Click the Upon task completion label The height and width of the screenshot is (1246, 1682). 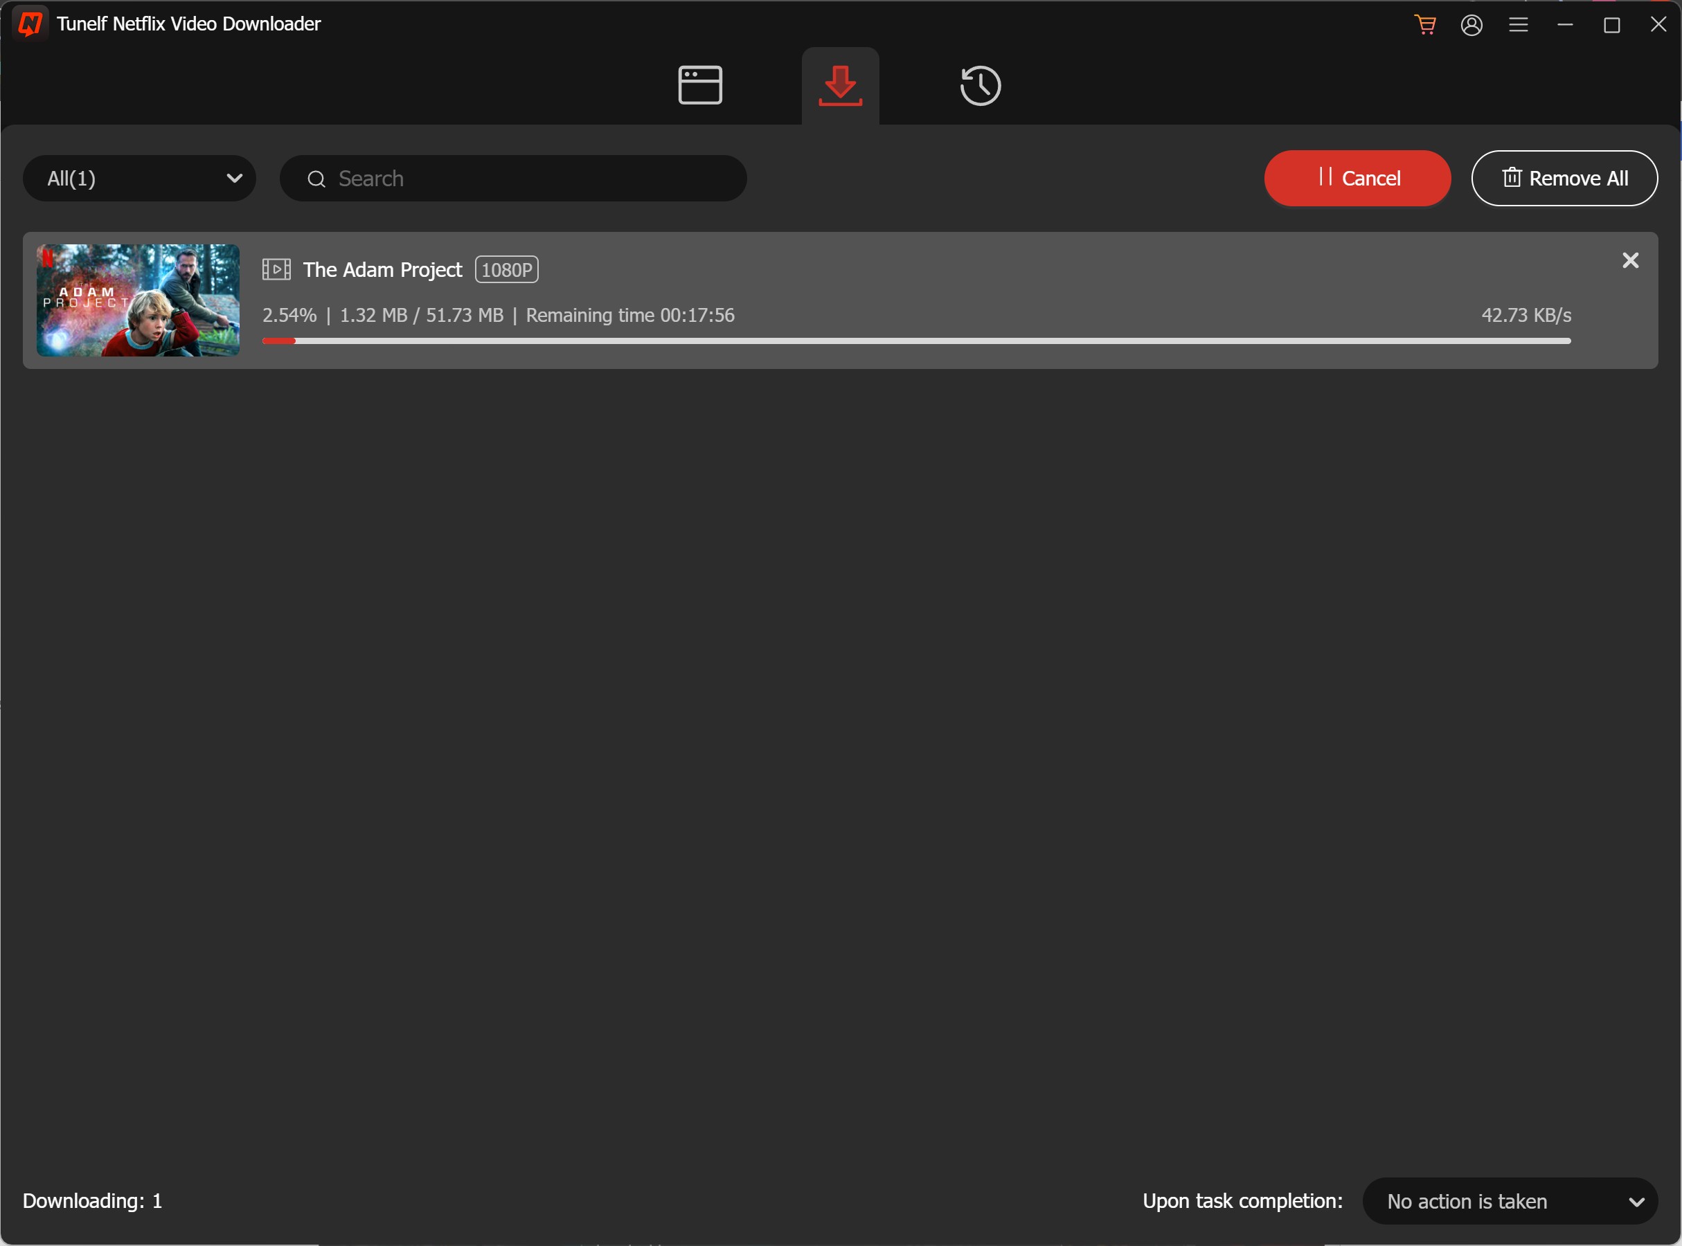[1242, 1201]
